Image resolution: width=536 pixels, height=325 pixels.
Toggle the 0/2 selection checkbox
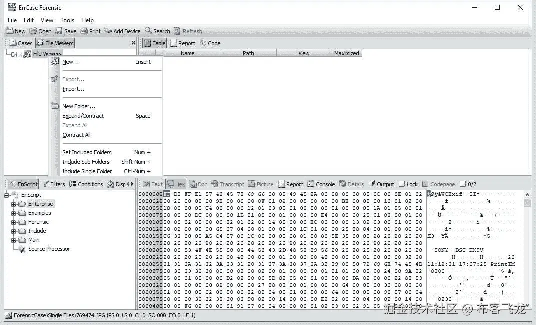click(x=463, y=184)
